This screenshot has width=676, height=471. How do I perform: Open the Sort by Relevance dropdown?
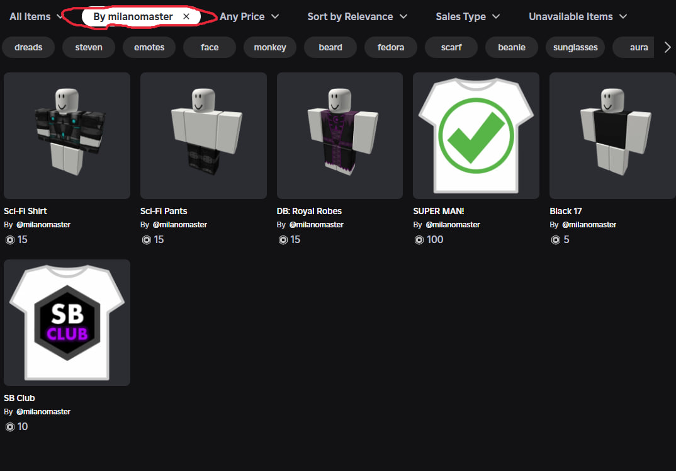pyautogui.click(x=357, y=17)
